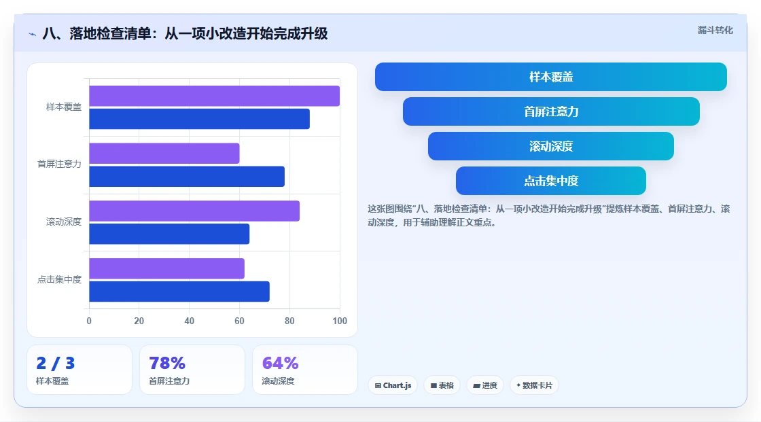The image size is (761, 422).
Task: Click the 漏斗转化 label in the header
Action: 715,30
